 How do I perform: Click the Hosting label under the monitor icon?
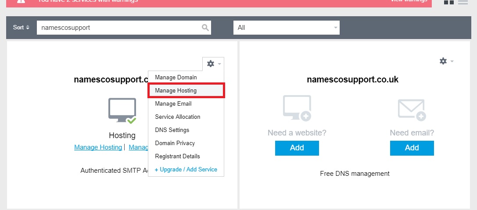[x=122, y=135]
